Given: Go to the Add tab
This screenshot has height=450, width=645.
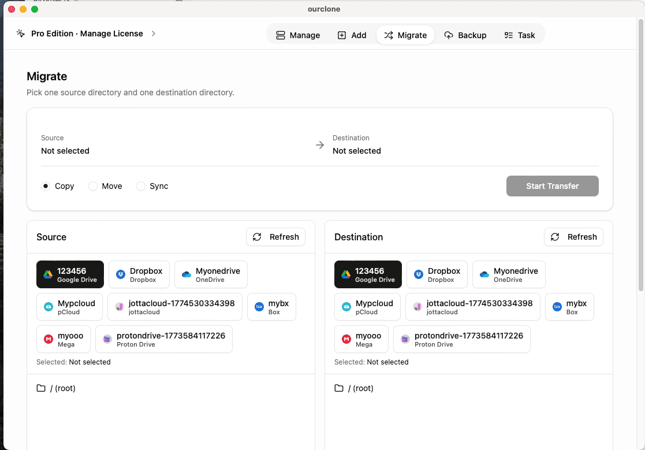Looking at the screenshot, I should coord(352,35).
